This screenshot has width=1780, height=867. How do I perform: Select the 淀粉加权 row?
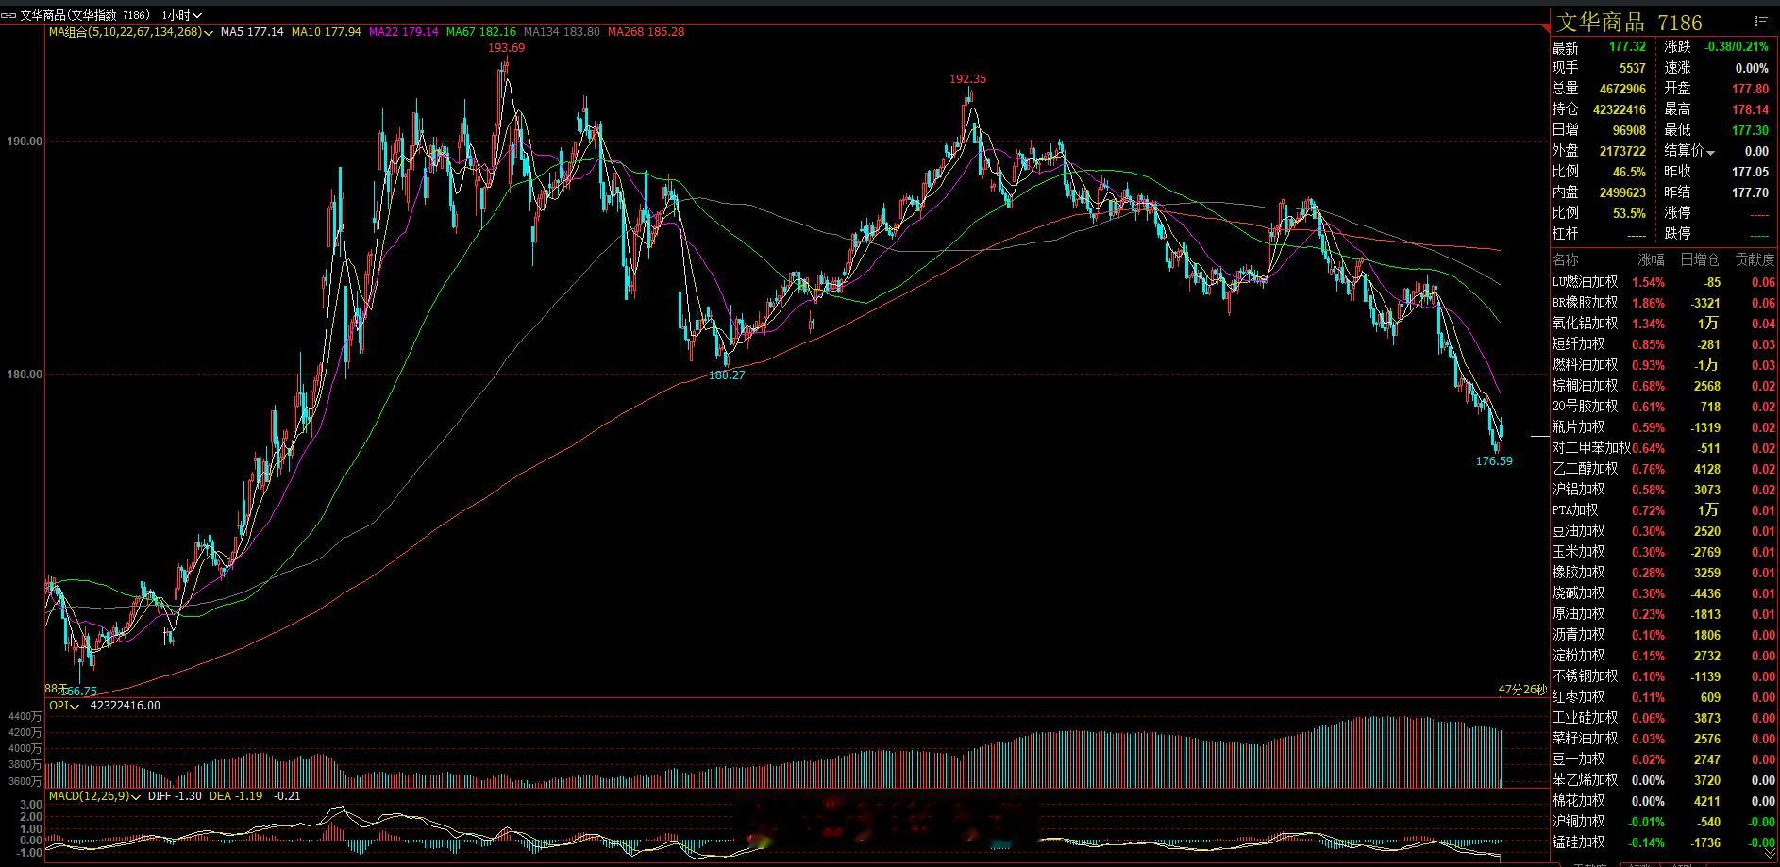point(1664,656)
